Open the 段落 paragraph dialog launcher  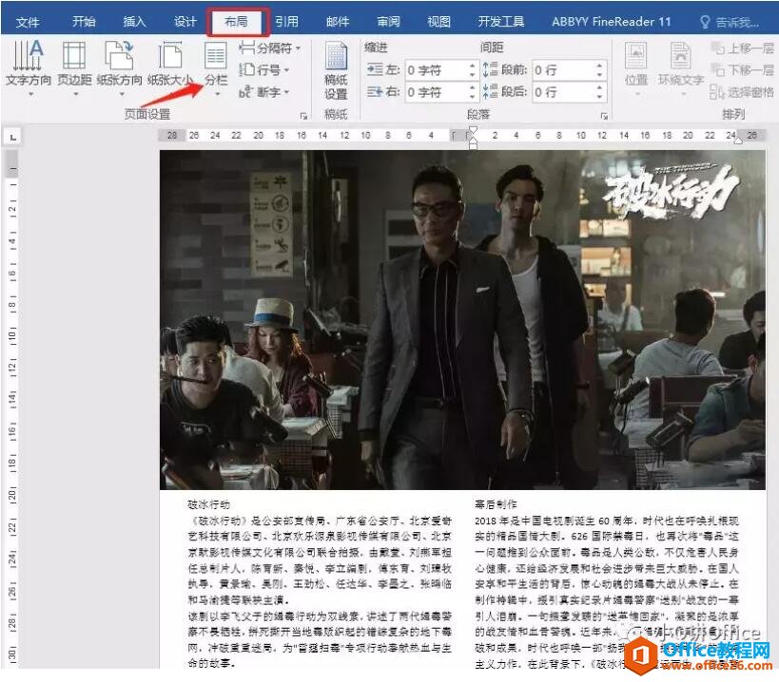[x=604, y=116]
